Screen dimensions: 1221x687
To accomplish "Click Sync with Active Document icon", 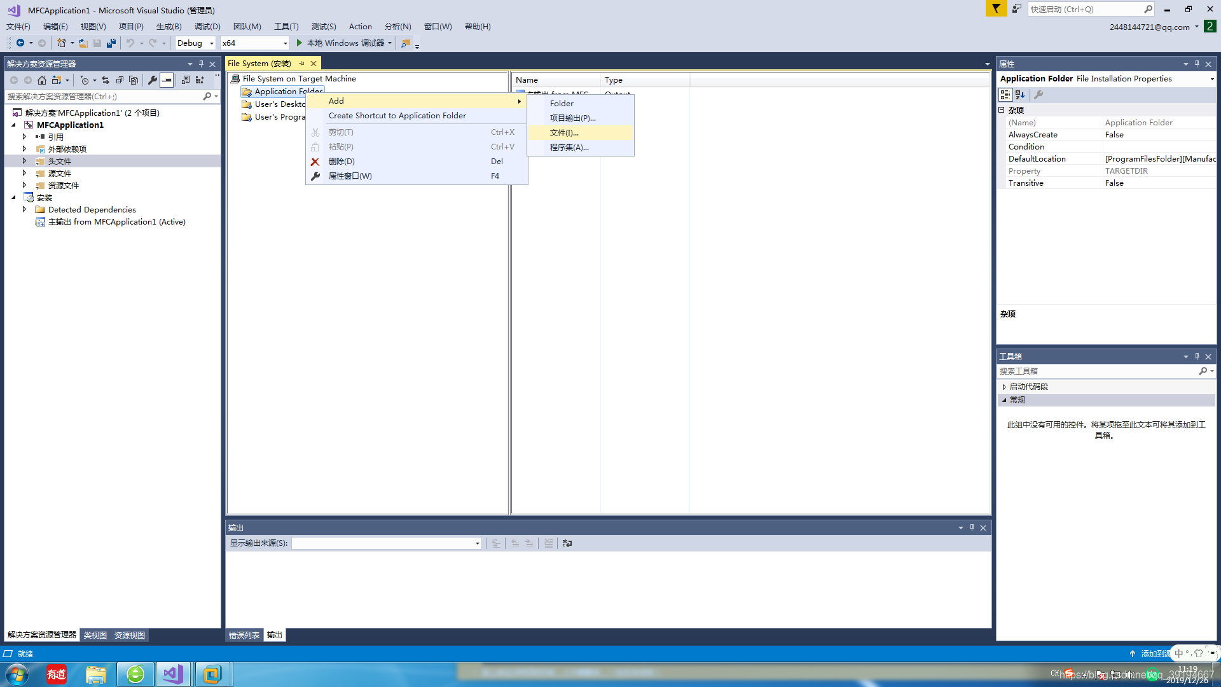I will 106,80.
